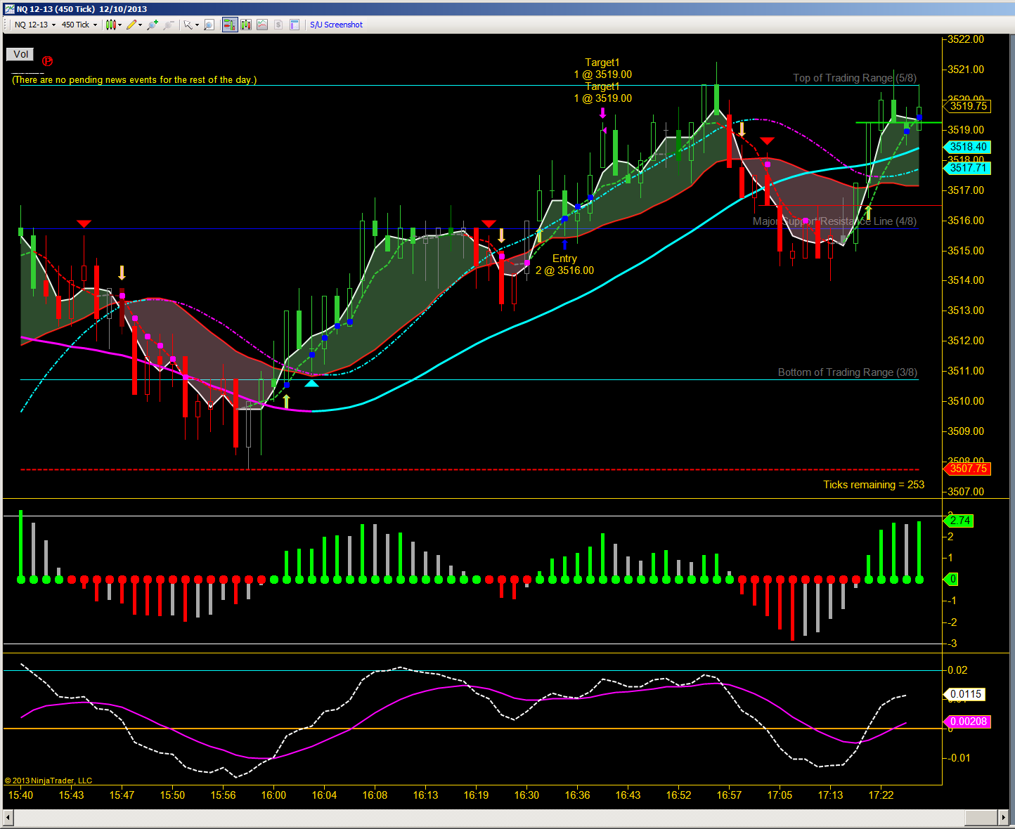Open the line-graph indicators toolbar icon

262,25
